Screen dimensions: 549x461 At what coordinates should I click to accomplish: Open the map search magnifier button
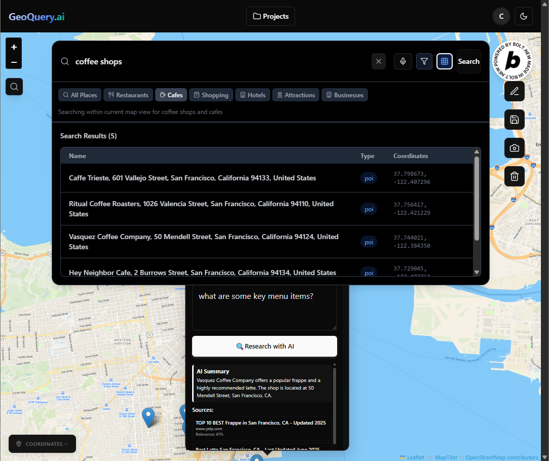[x=14, y=87]
